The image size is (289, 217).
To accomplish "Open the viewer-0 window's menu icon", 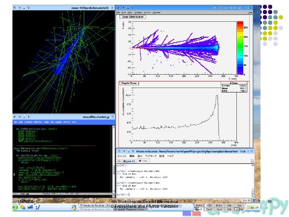I will pyautogui.click(x=14, y=8).
